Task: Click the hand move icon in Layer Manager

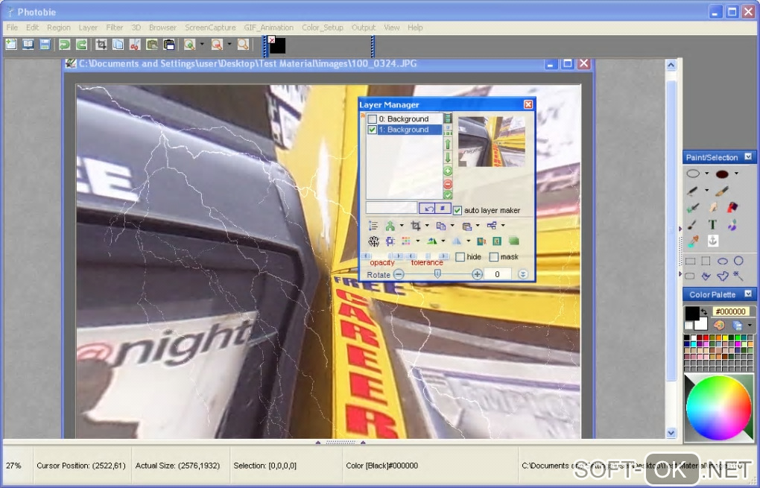Action: (373, 241)
